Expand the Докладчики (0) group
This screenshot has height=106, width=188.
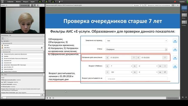point(1,50)
